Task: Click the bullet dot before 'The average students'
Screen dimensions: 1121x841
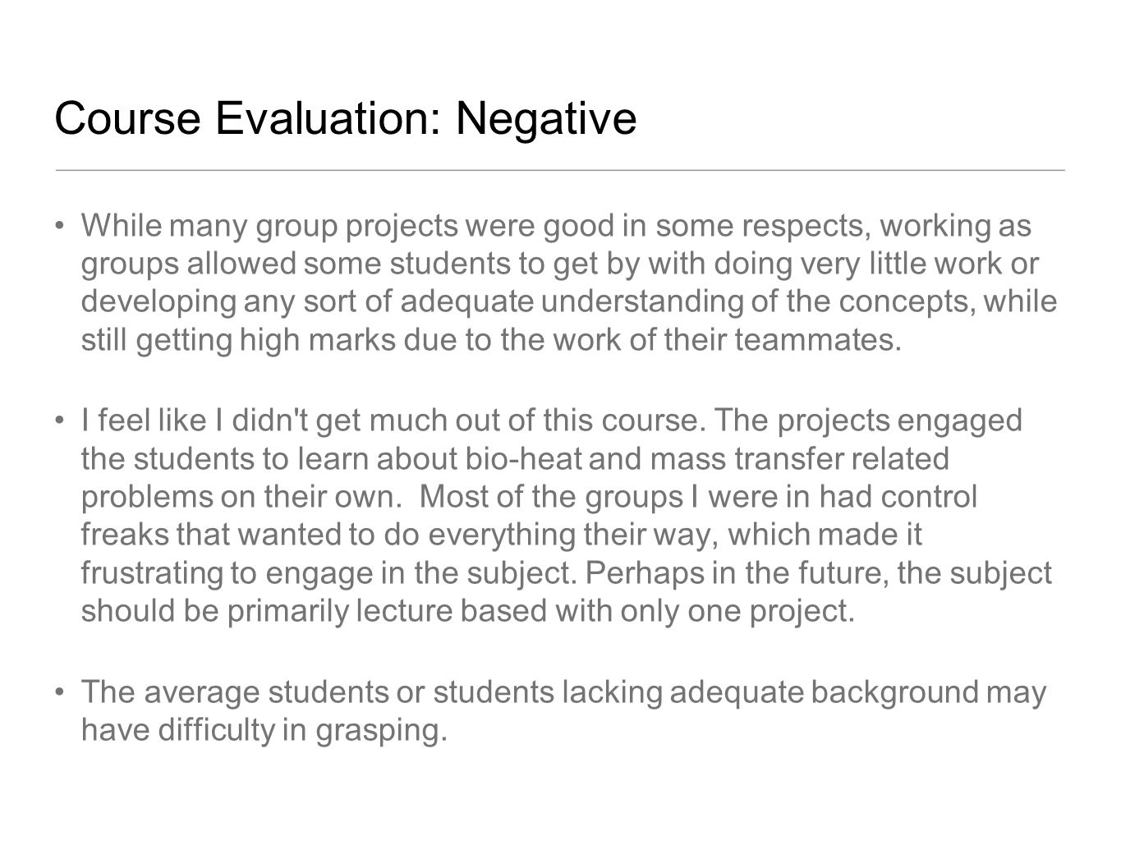Action: 60,692
